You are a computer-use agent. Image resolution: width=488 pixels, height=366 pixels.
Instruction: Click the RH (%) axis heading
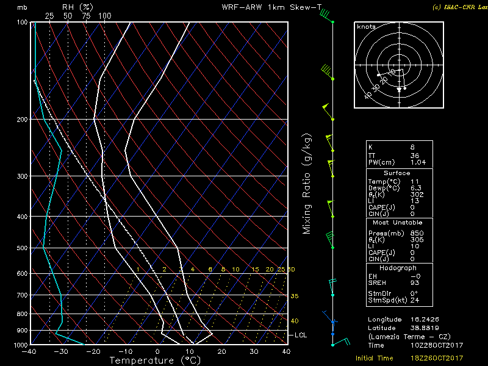pos(78,7)
